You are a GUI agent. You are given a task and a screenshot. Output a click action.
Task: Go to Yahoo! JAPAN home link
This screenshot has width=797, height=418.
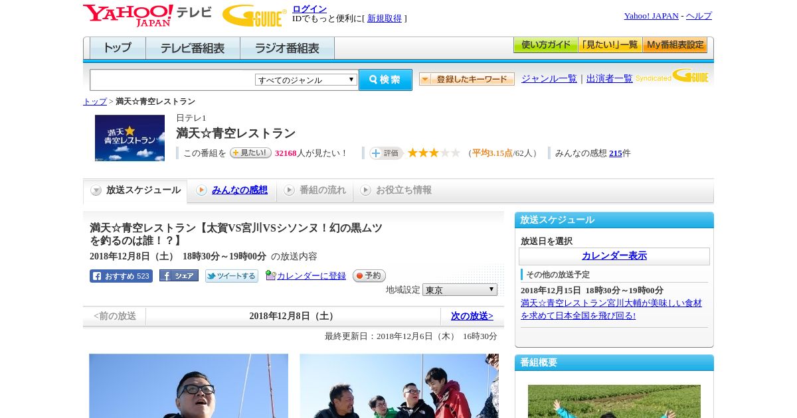[651, 16]
